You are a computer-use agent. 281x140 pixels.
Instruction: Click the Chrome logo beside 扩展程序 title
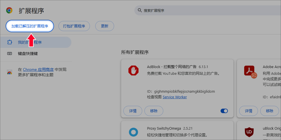click(x=9, y=10)
